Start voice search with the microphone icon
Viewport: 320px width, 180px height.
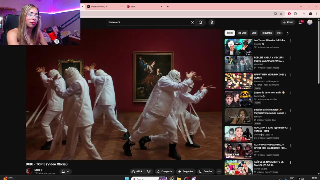tap(212, 22)
